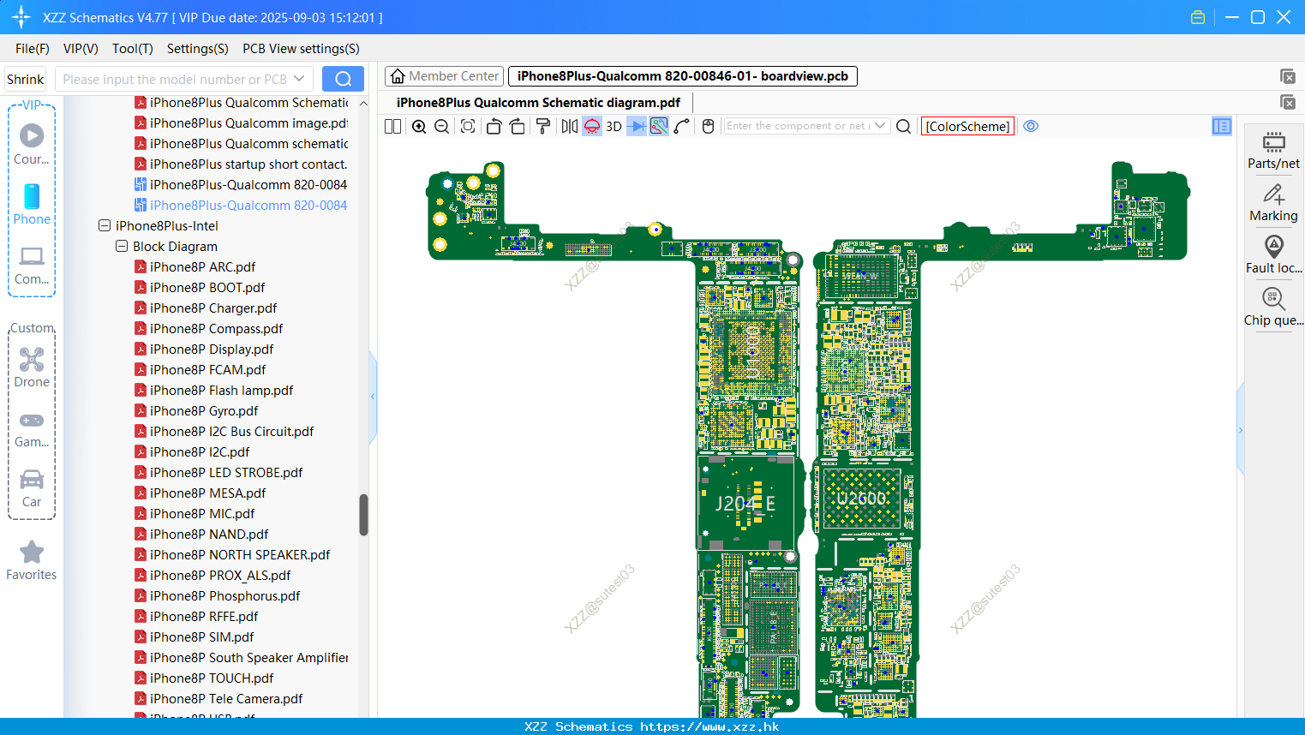This screenshot has width=1305, height=735.
Task: Toggle the eye visibility icon
Action: pyautogui.click(x=1031, y=126)
